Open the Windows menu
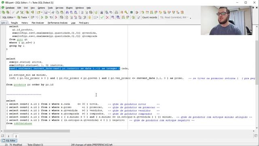 pyautogui.click(x=80, y=8)
